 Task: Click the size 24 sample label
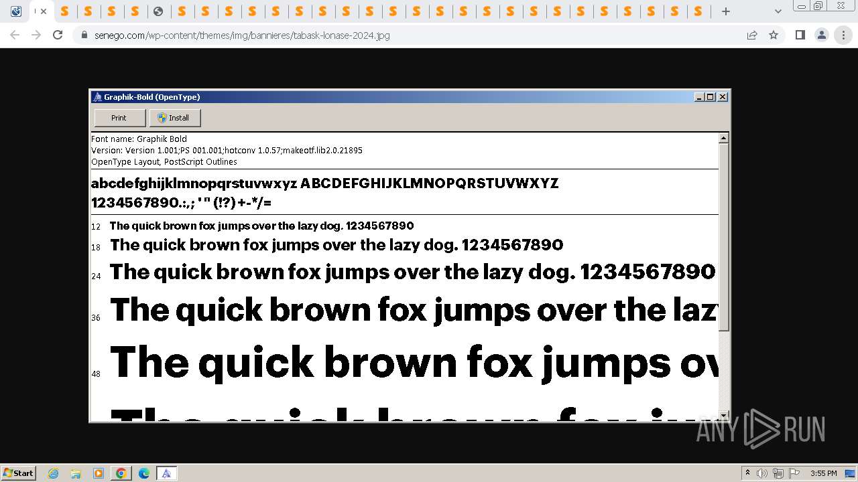pos(96,276)
